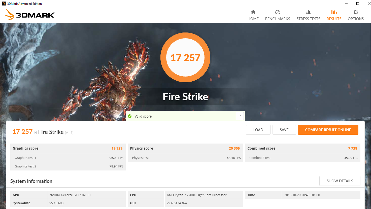This screenshot has width=371, height=209.
Task: Maximize the 3DMark window
Action: pos(358,4)
